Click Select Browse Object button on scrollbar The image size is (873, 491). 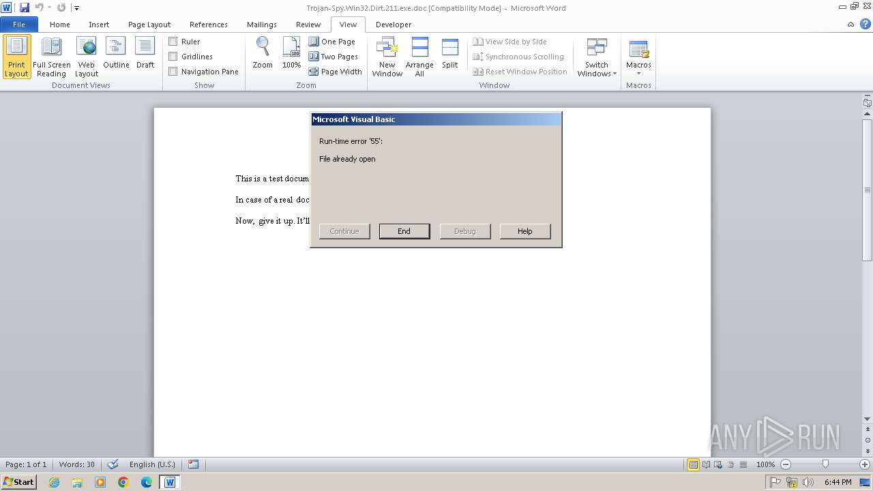(867, 441)
